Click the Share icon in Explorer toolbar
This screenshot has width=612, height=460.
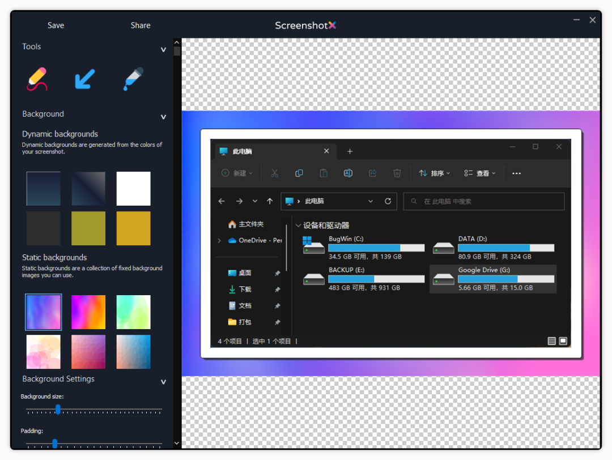pos(373,173)
